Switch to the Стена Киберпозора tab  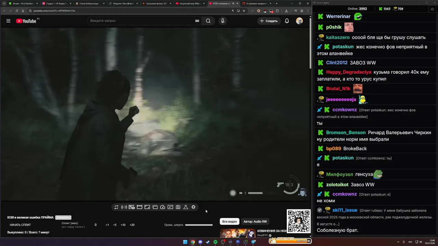90,3
